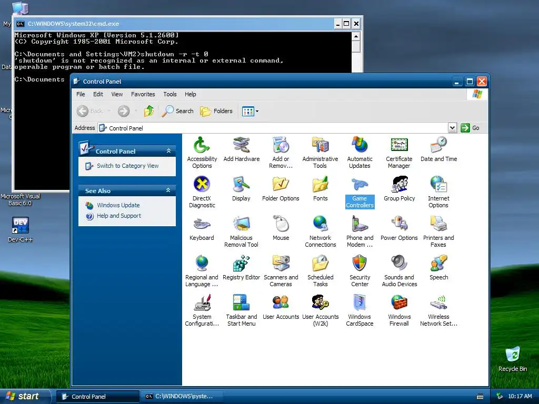Click cmd window scrollbar up arrow

[356, 36]
